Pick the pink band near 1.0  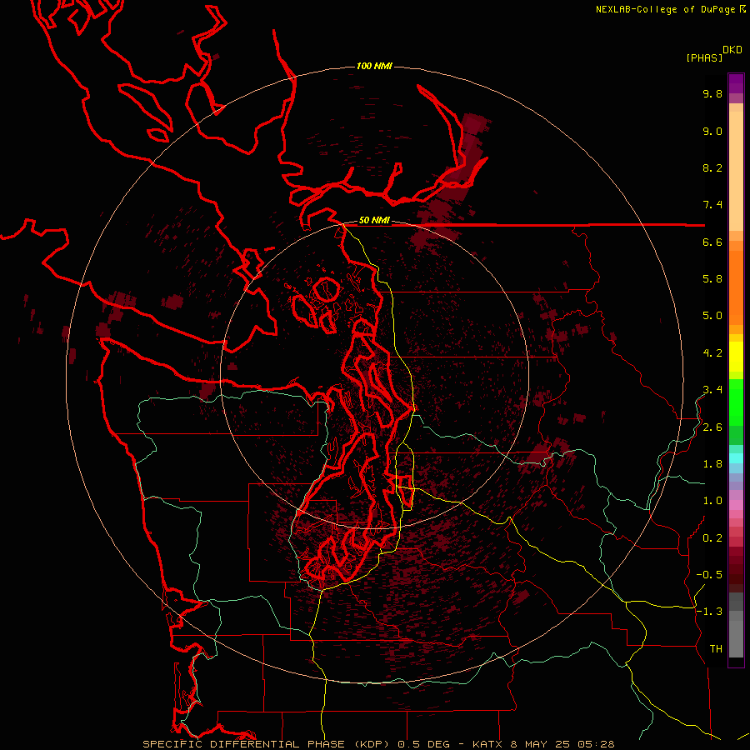click(x=736, y=505)
